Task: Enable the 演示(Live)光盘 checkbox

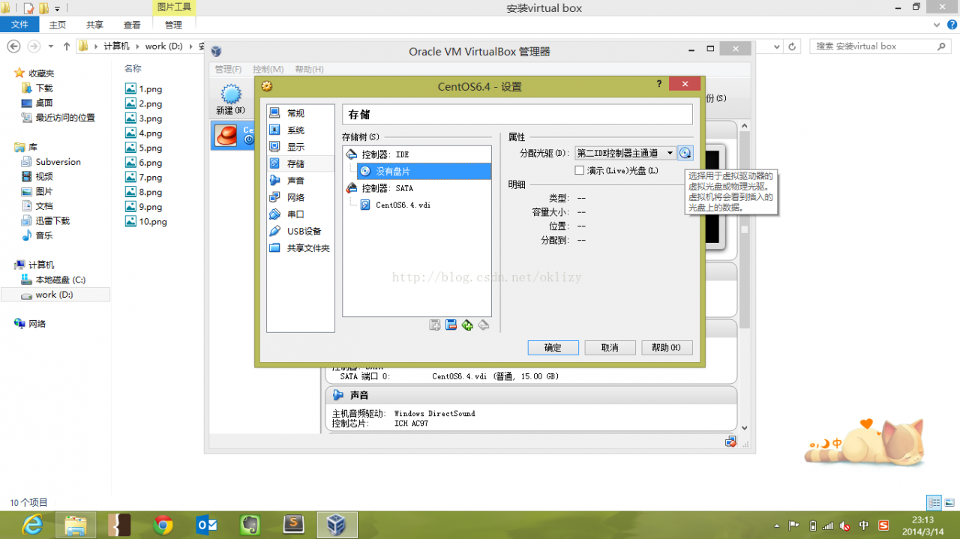Action: [579, 170]
